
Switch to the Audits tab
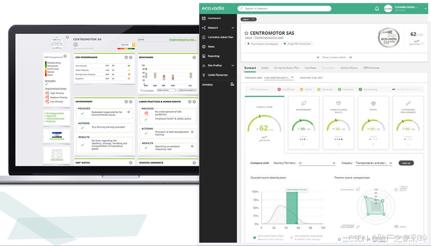(x=265, y=68)
